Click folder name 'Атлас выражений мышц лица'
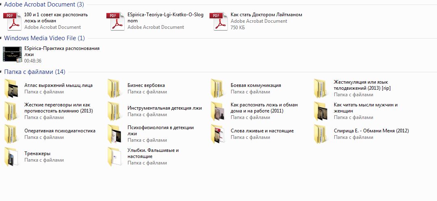This screenshot has width=437, height=201. [58, 85]
